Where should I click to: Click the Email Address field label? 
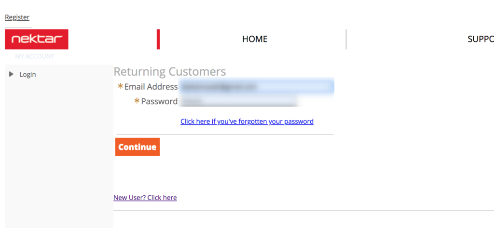pos(151,87)
